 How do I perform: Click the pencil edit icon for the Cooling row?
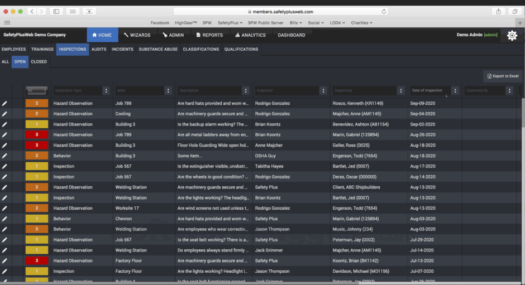[5, 114]
